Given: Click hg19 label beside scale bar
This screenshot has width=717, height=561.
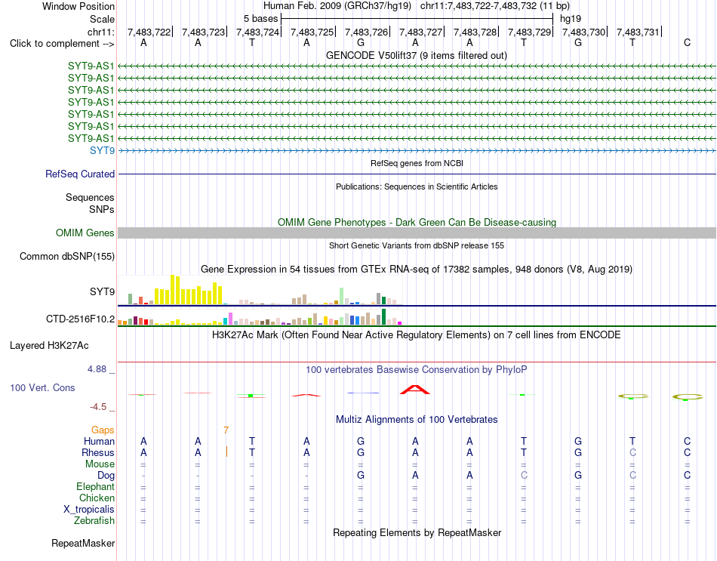Looking at the screenshot, I should click(571, 19).
